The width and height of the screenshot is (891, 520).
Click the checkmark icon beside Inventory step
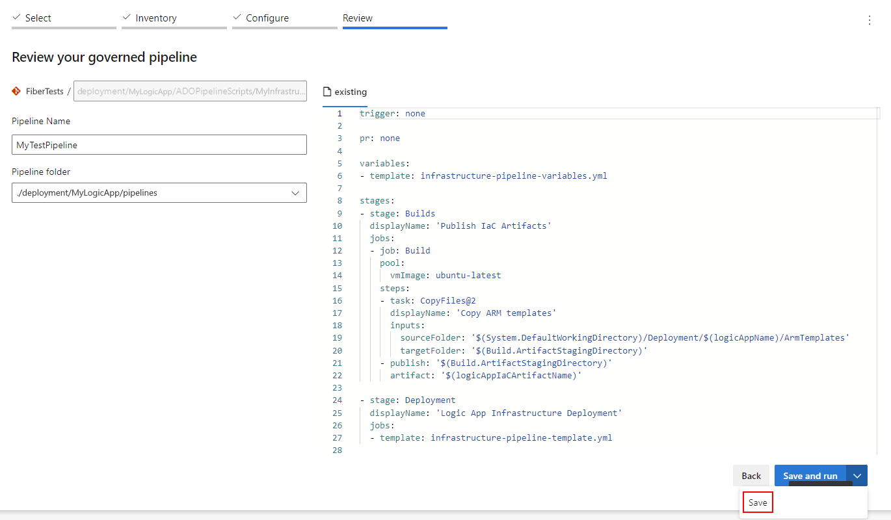[x=127, y=18]
